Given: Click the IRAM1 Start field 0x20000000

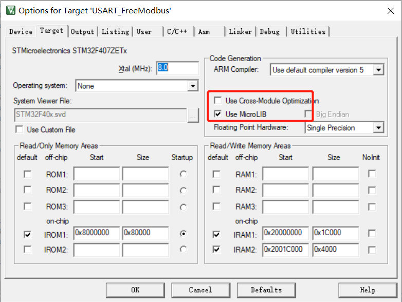Looking at the screenshot, I should click(x=286, y=233).
